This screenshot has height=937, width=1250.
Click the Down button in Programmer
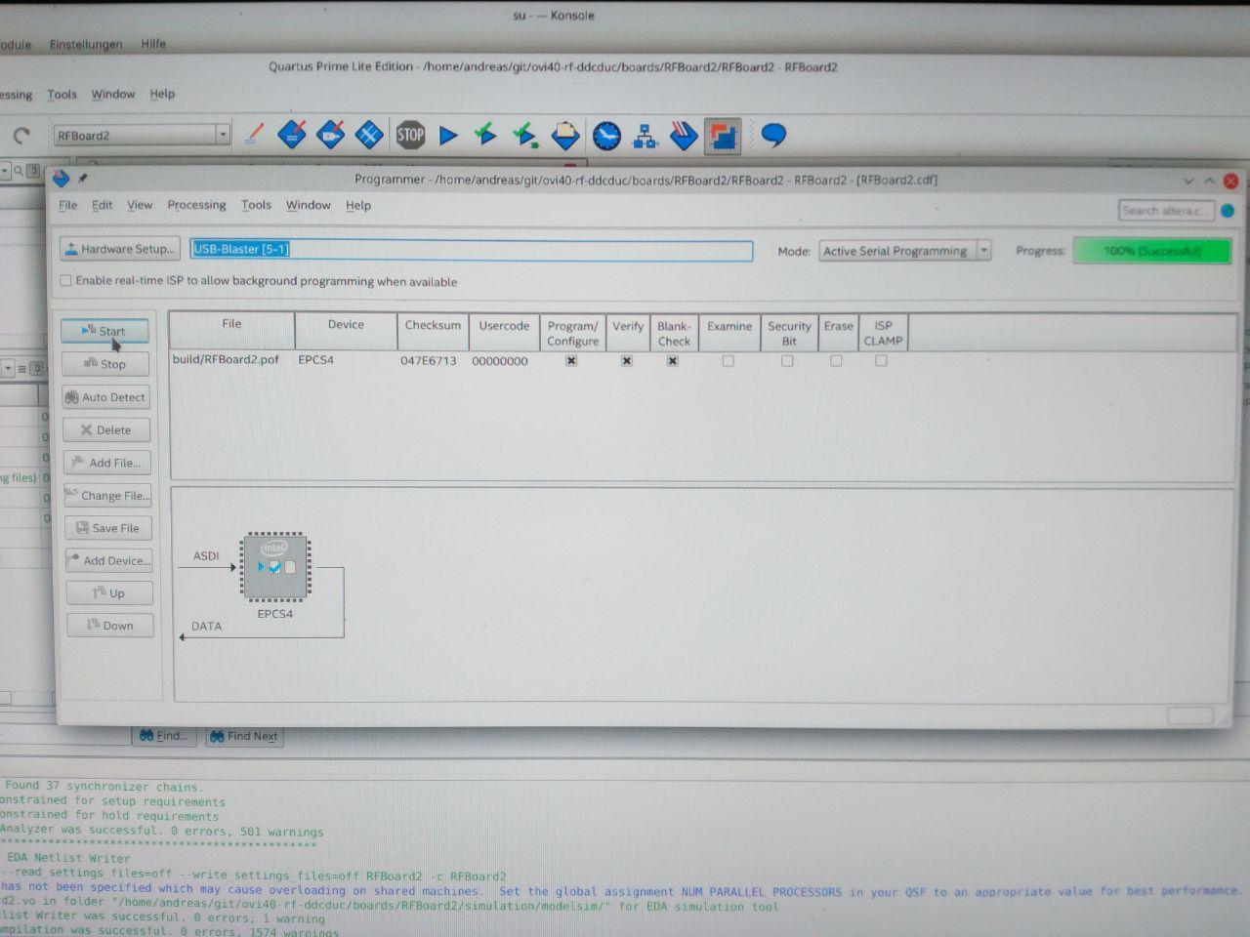point(110,626)
